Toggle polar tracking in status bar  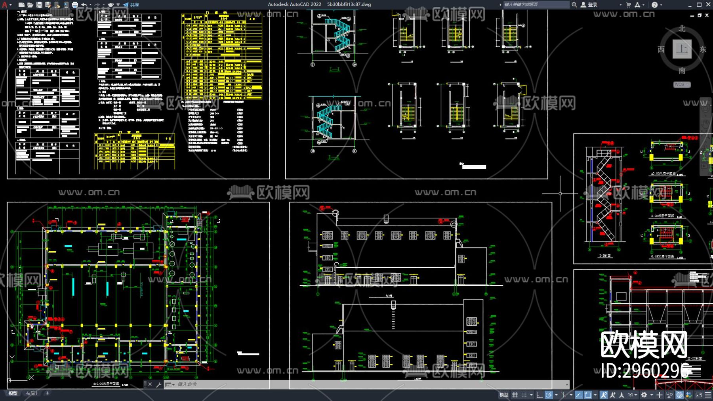point(549,395)
